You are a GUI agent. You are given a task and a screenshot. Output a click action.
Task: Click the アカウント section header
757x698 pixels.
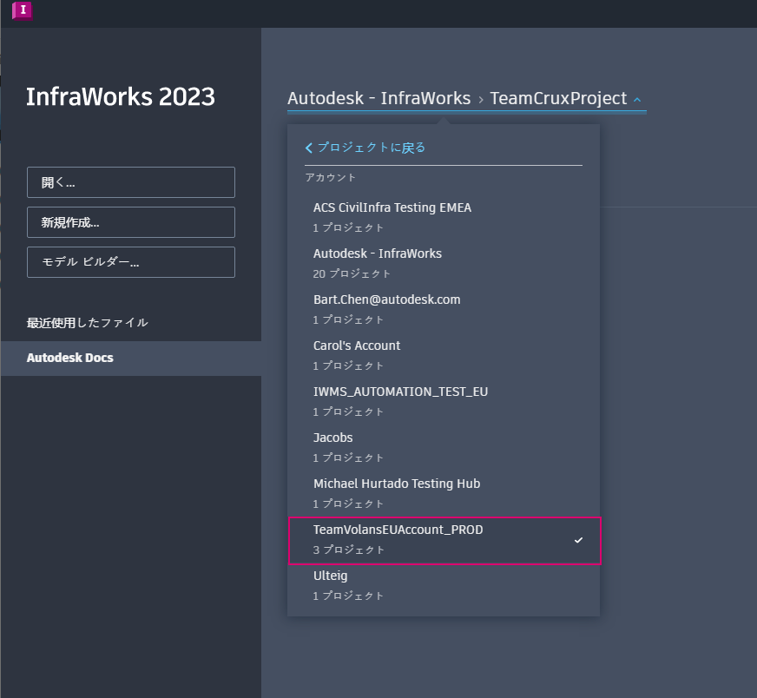coord(331,177)
